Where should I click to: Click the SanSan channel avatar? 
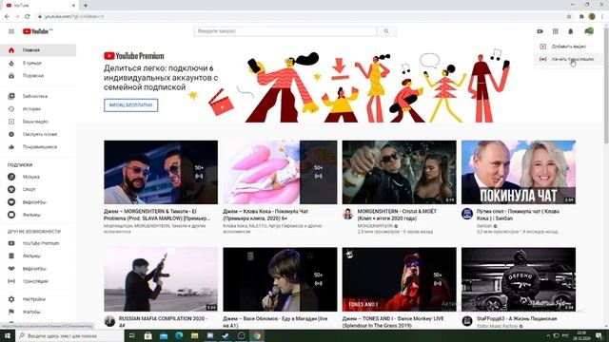[x=467, y=214]
